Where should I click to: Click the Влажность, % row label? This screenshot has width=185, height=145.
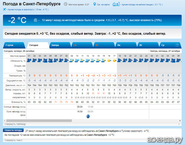pyautogui.click(x=18, y=102)
